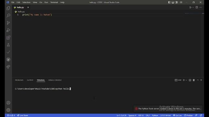209x117 pixels.
Task: Click inside the terminal command line
Action: 43,89
